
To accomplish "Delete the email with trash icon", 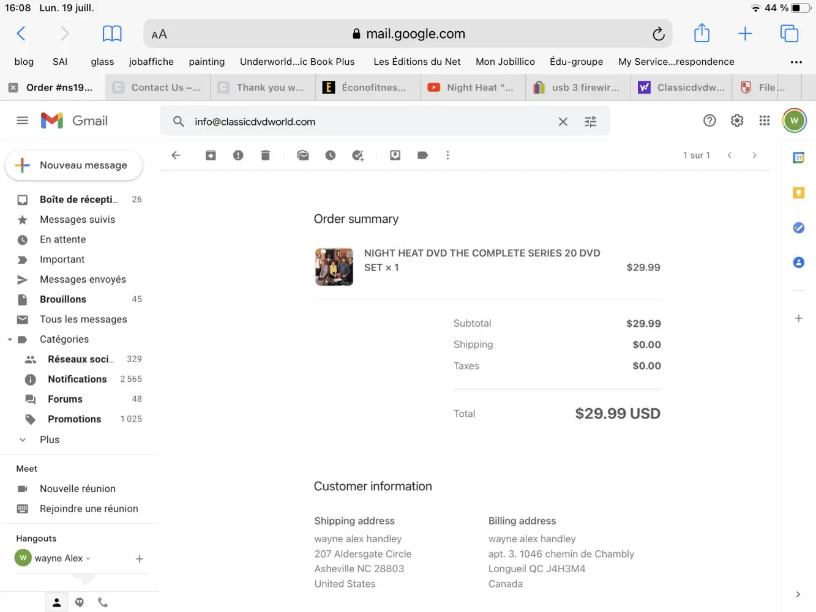I will 265,155.
